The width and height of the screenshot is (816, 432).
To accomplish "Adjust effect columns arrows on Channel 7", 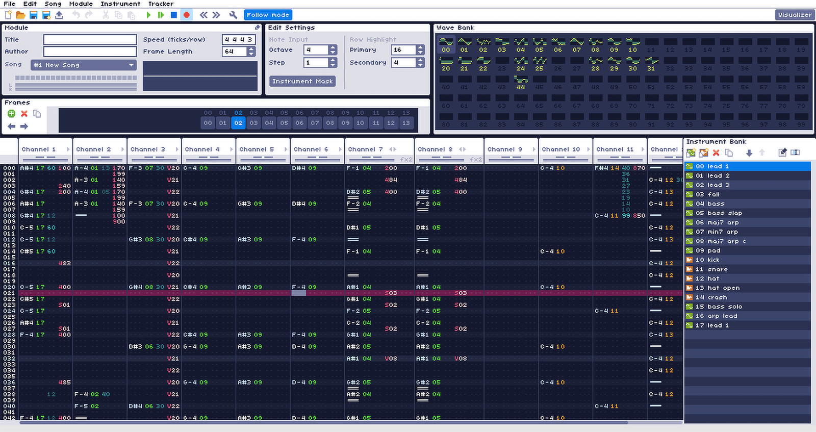I will click(x=393, y=149).
